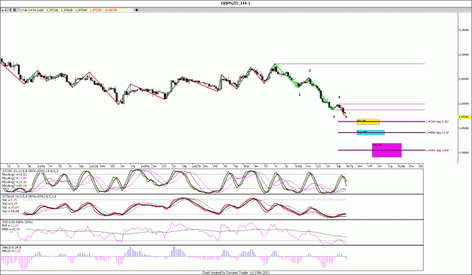
Task: Click the 2,00000 price level on axis
Action: pyautogui.click(x=464, y=104)
